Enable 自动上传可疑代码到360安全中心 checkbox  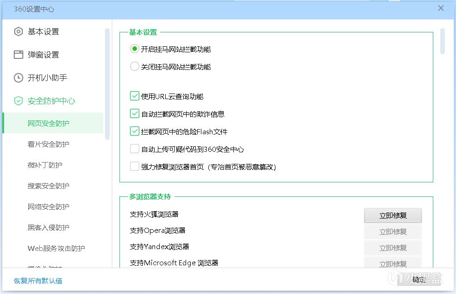pos(134,149)
